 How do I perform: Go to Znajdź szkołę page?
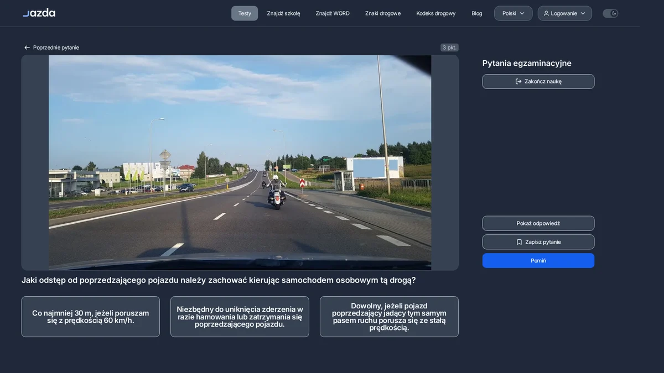pos(283,13)
